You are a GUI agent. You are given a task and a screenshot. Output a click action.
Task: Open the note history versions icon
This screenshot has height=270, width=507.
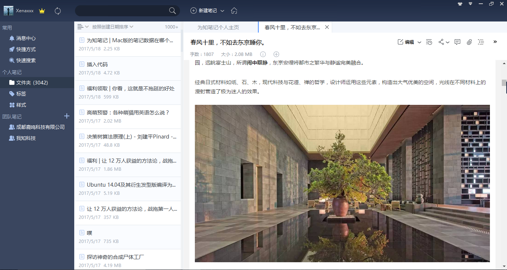click(x=429, y=42)
